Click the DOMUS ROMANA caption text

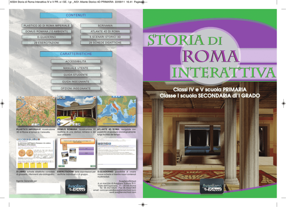(76, 132)
